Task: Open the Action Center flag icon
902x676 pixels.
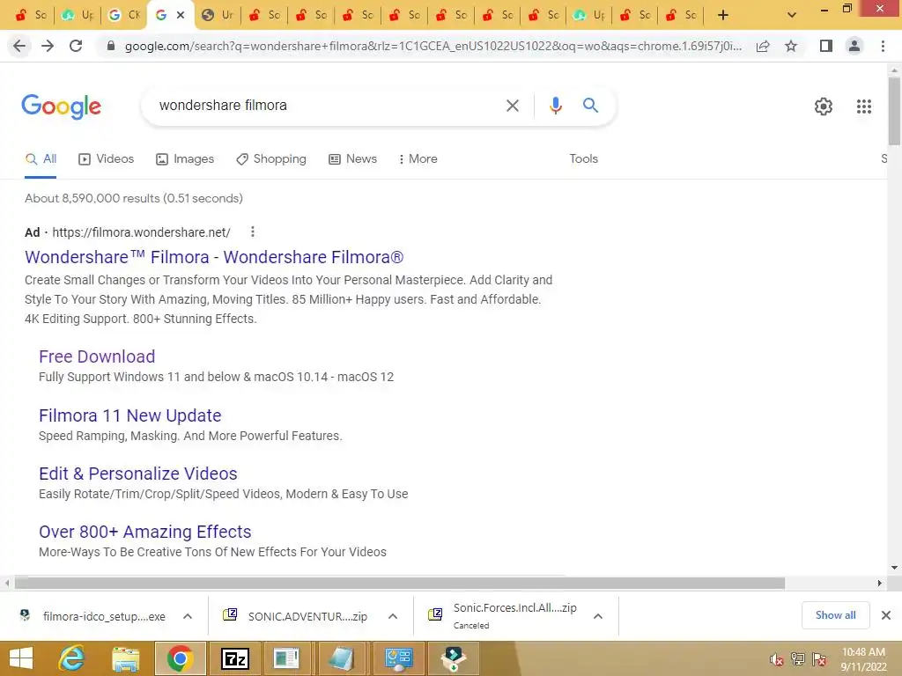Action: pyautogui.click(x=819, y=659)
